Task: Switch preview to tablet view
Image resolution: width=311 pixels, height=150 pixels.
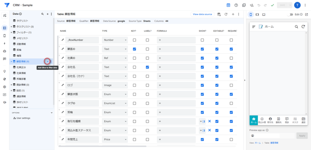Action: point(257,15)
